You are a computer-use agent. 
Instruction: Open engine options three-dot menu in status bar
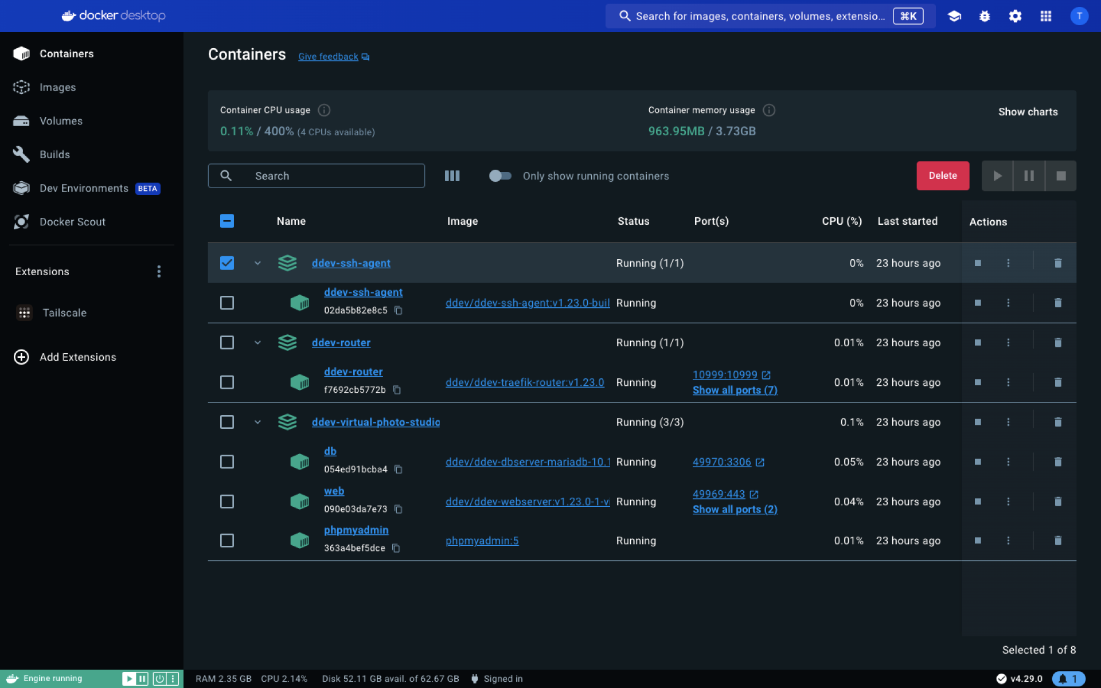[173, 679]
